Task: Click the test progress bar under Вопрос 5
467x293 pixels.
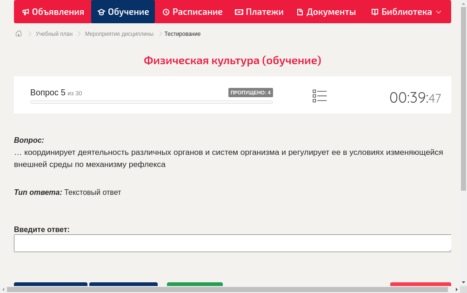Action: pyautogui.click(x=151, y=102)
